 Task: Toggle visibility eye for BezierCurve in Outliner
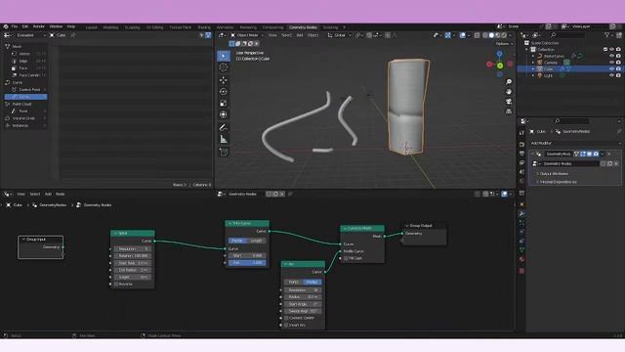(x=611, y=56)
